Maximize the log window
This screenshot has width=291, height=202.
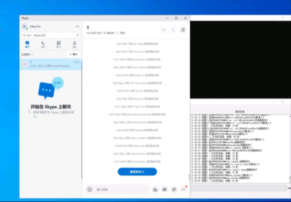[282, 101]
